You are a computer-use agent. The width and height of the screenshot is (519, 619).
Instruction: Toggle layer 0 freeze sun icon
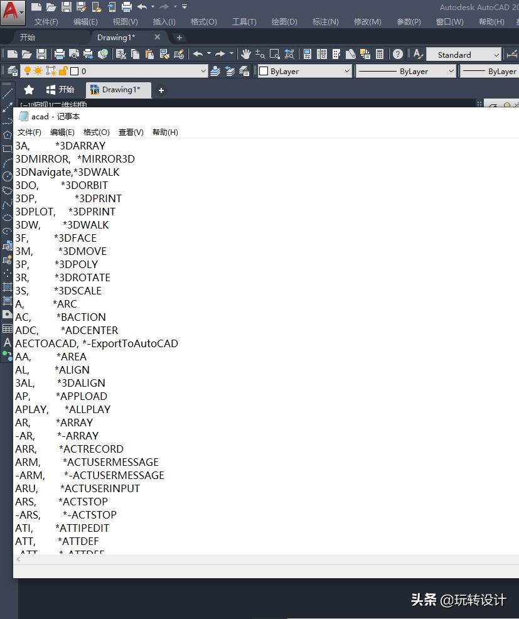38,71
